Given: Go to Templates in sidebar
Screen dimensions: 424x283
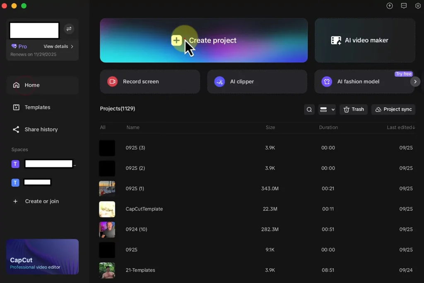Looking at the screenshot, I should coord(37,107).
